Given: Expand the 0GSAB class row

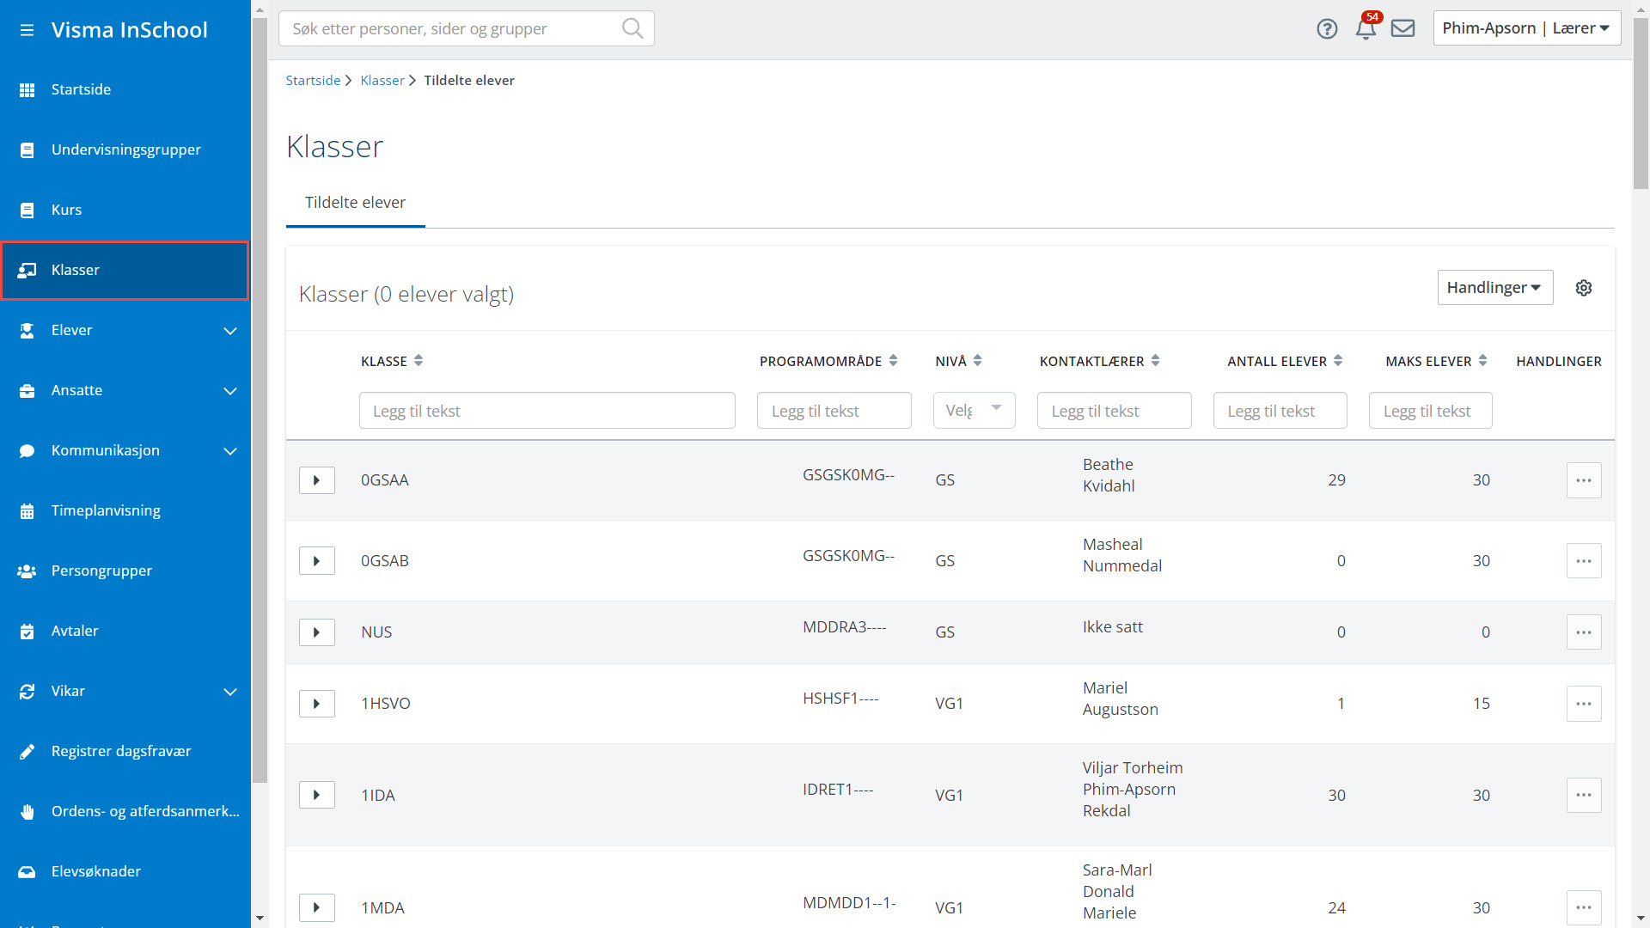Looking at the screenshot, I should point(316,561).
